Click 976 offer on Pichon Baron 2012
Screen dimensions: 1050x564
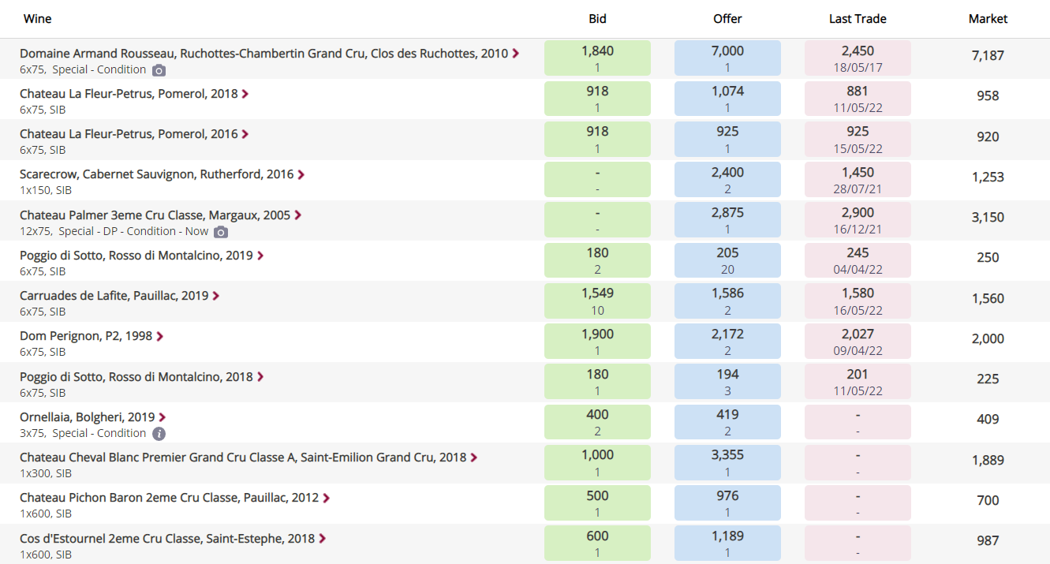tap(727, 503)
